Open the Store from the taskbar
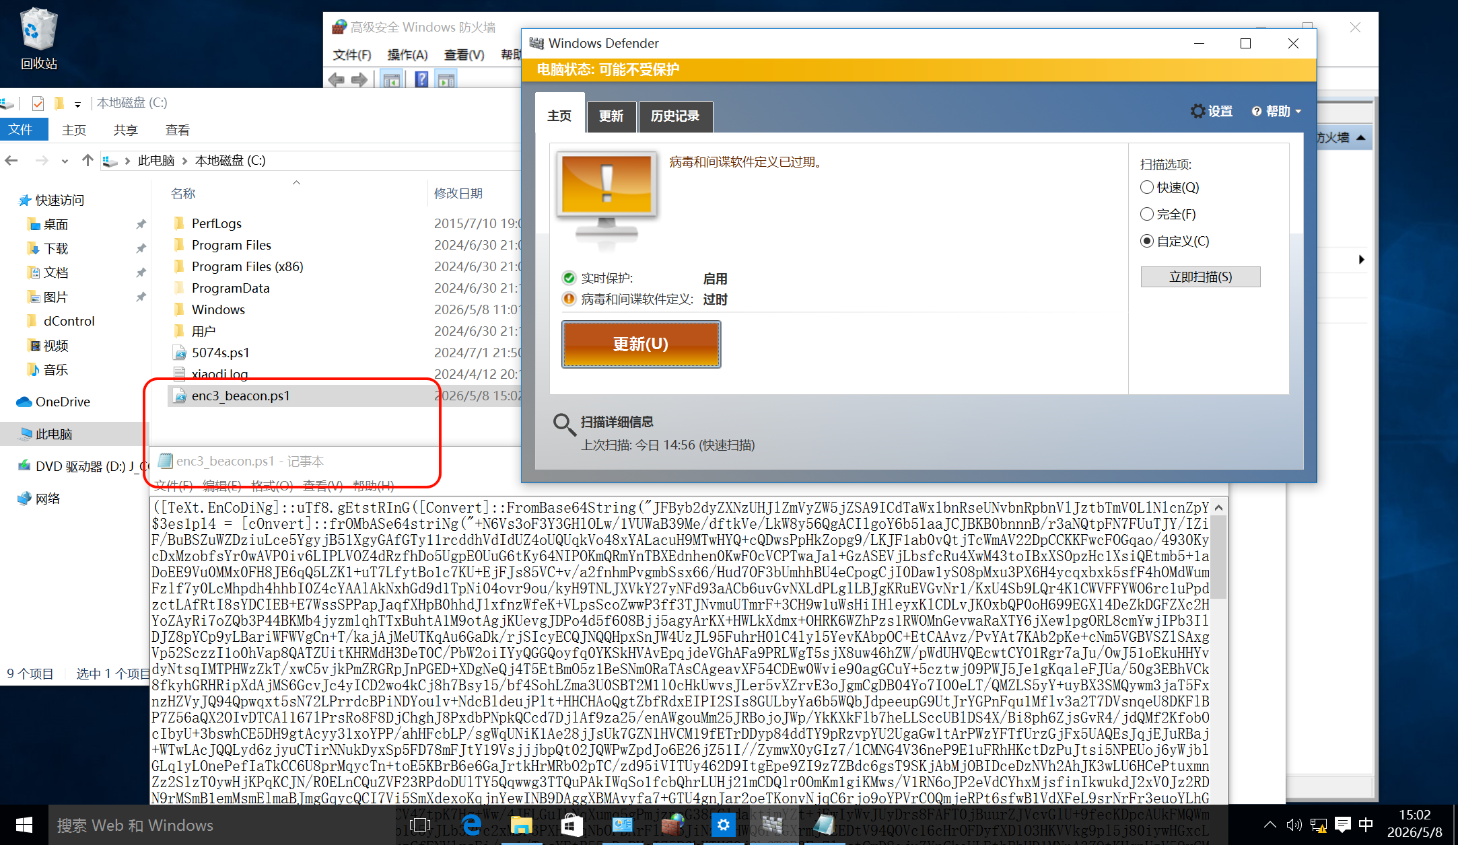The height and width of the screenshot is (845, 1458). pos(571,825)
